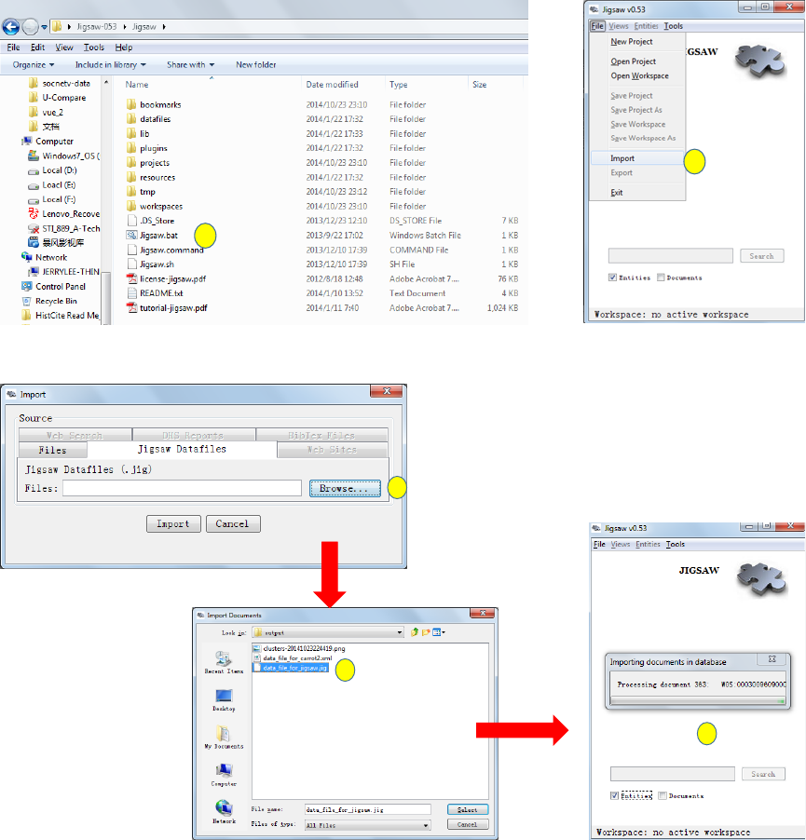Click the Control Panel icon in Explorer's tree
This screenshot has width=806, height=840.
pyautogui.click(x=27, y=287)
